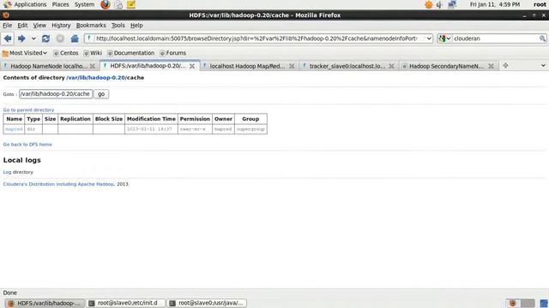
Task: Reload the page with the refresh icon
Action: tap(45, 38)
